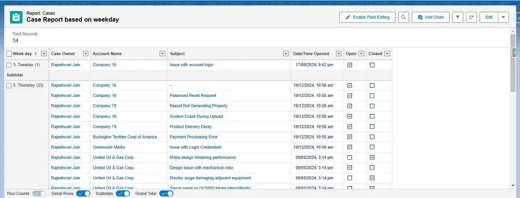Click the Cases report clipboard icon

pyautogui.click(x=16, y=17)
